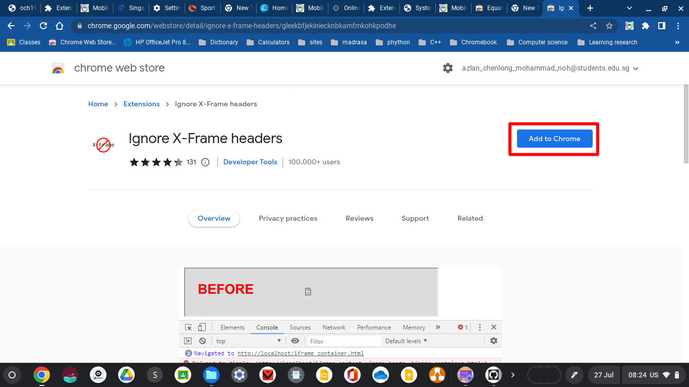
Task: Open GitHub app on the shelf
Action: [493, 375]
